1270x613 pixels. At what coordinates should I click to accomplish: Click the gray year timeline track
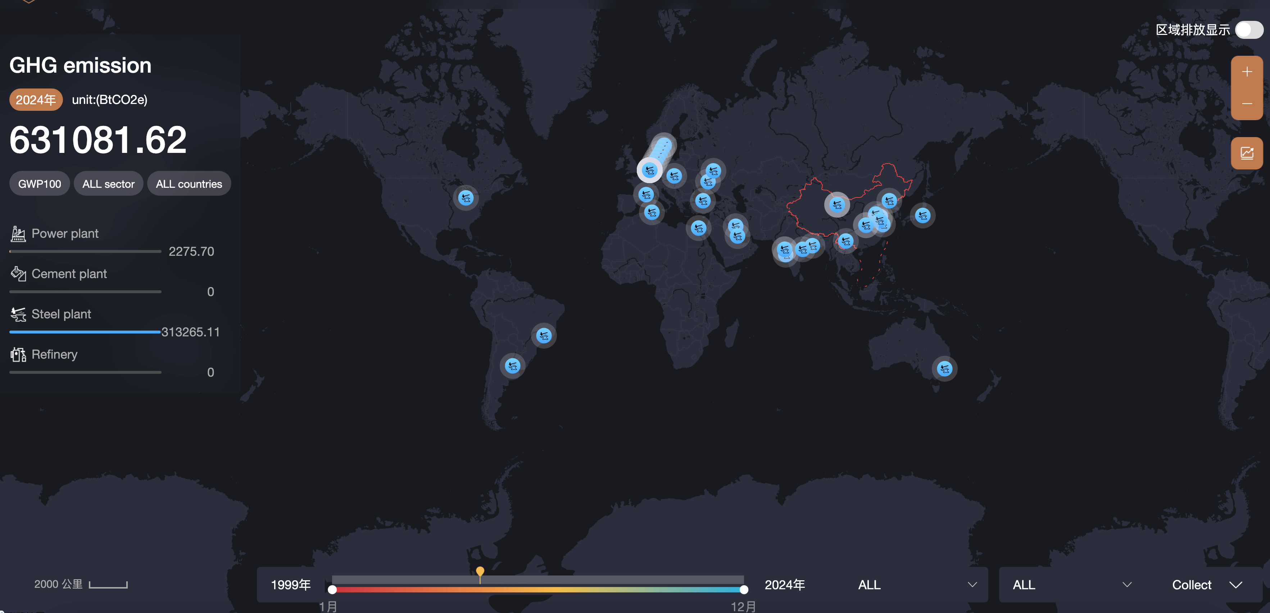click(538, 580)
